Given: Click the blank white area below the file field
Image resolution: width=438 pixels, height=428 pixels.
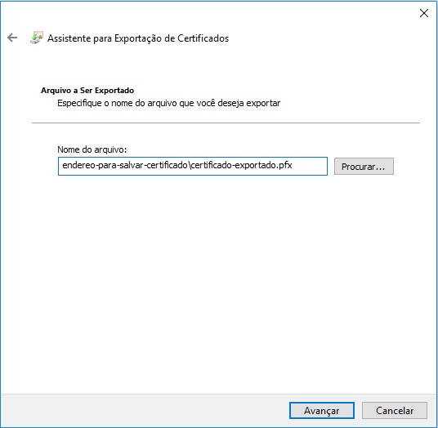Looking at the screenshot, I should (218, 279).
